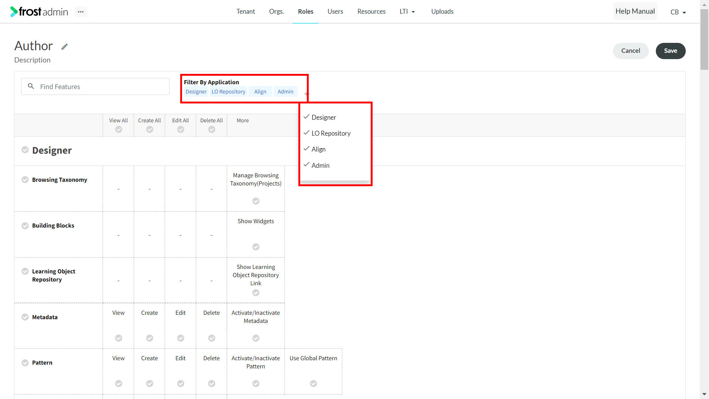Toggle Pattern row checkmark
709x399 pixels.
pos(25,363)
